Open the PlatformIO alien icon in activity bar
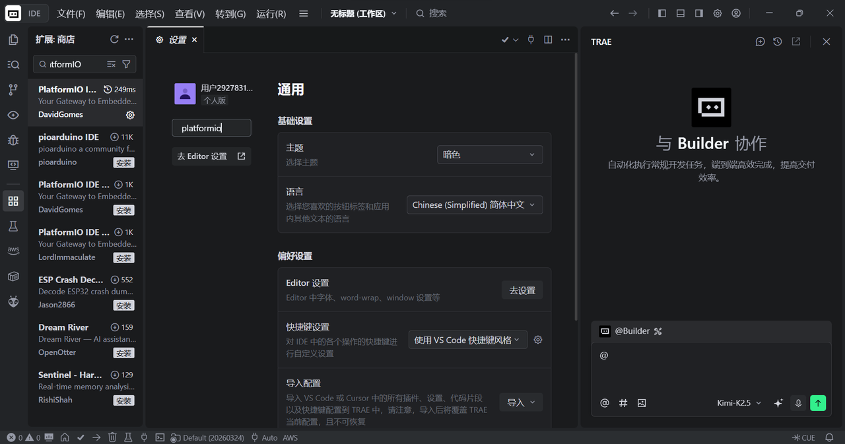Image resolution: width=845 pixels, height=444 pixels. click(x=13, y=301)
